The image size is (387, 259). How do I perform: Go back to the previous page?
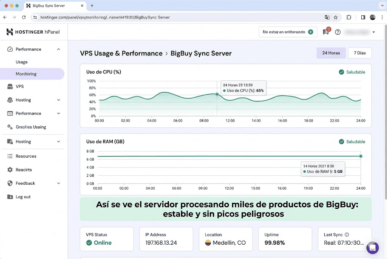click(x=5, y=17)
